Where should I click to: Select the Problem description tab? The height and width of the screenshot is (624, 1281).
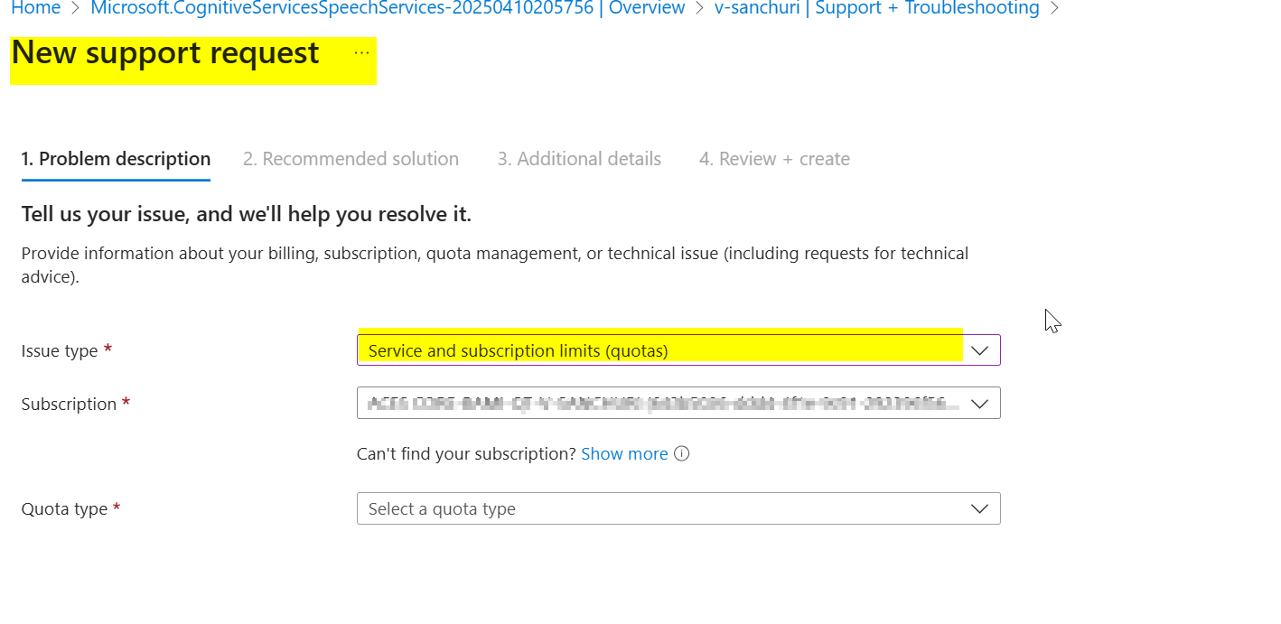click(116, 158)
